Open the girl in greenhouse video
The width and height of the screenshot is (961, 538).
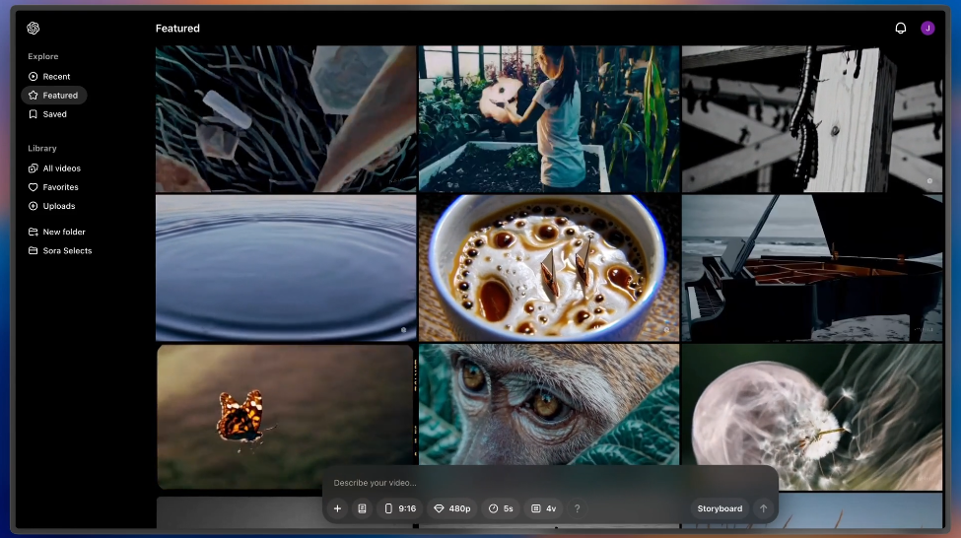549,119
